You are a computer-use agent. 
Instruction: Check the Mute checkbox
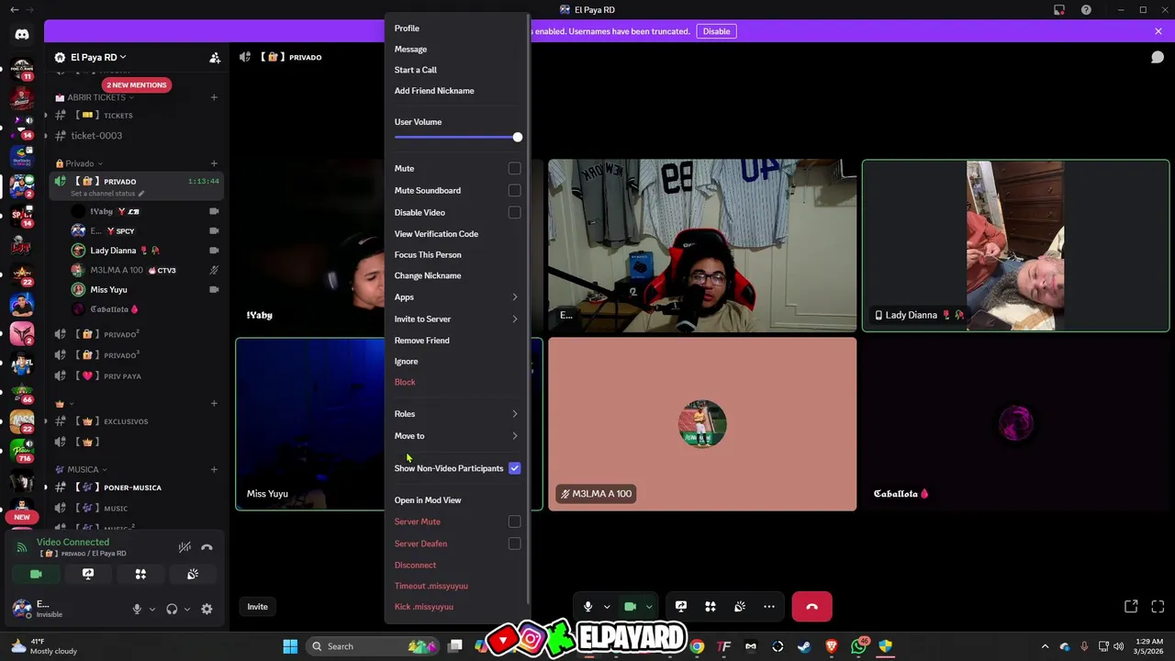click(514, 169)
